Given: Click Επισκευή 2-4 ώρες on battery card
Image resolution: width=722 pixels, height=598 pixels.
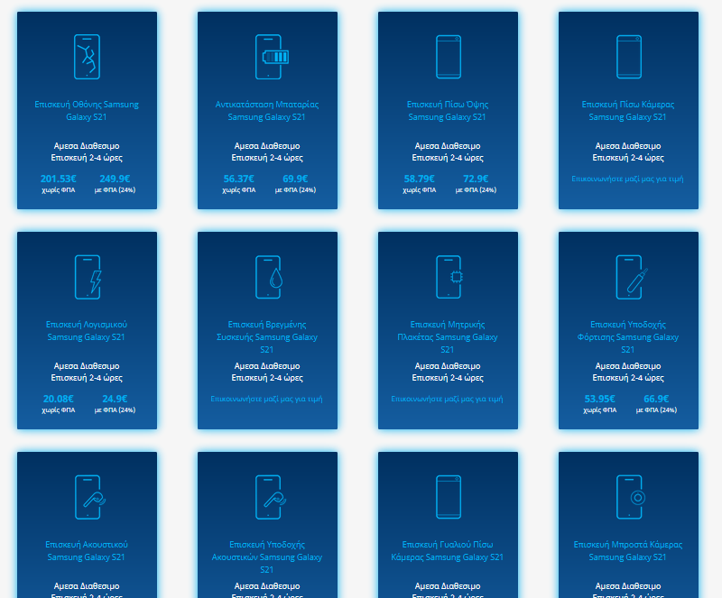Looking at the screenshot, I should coord(267,158).
